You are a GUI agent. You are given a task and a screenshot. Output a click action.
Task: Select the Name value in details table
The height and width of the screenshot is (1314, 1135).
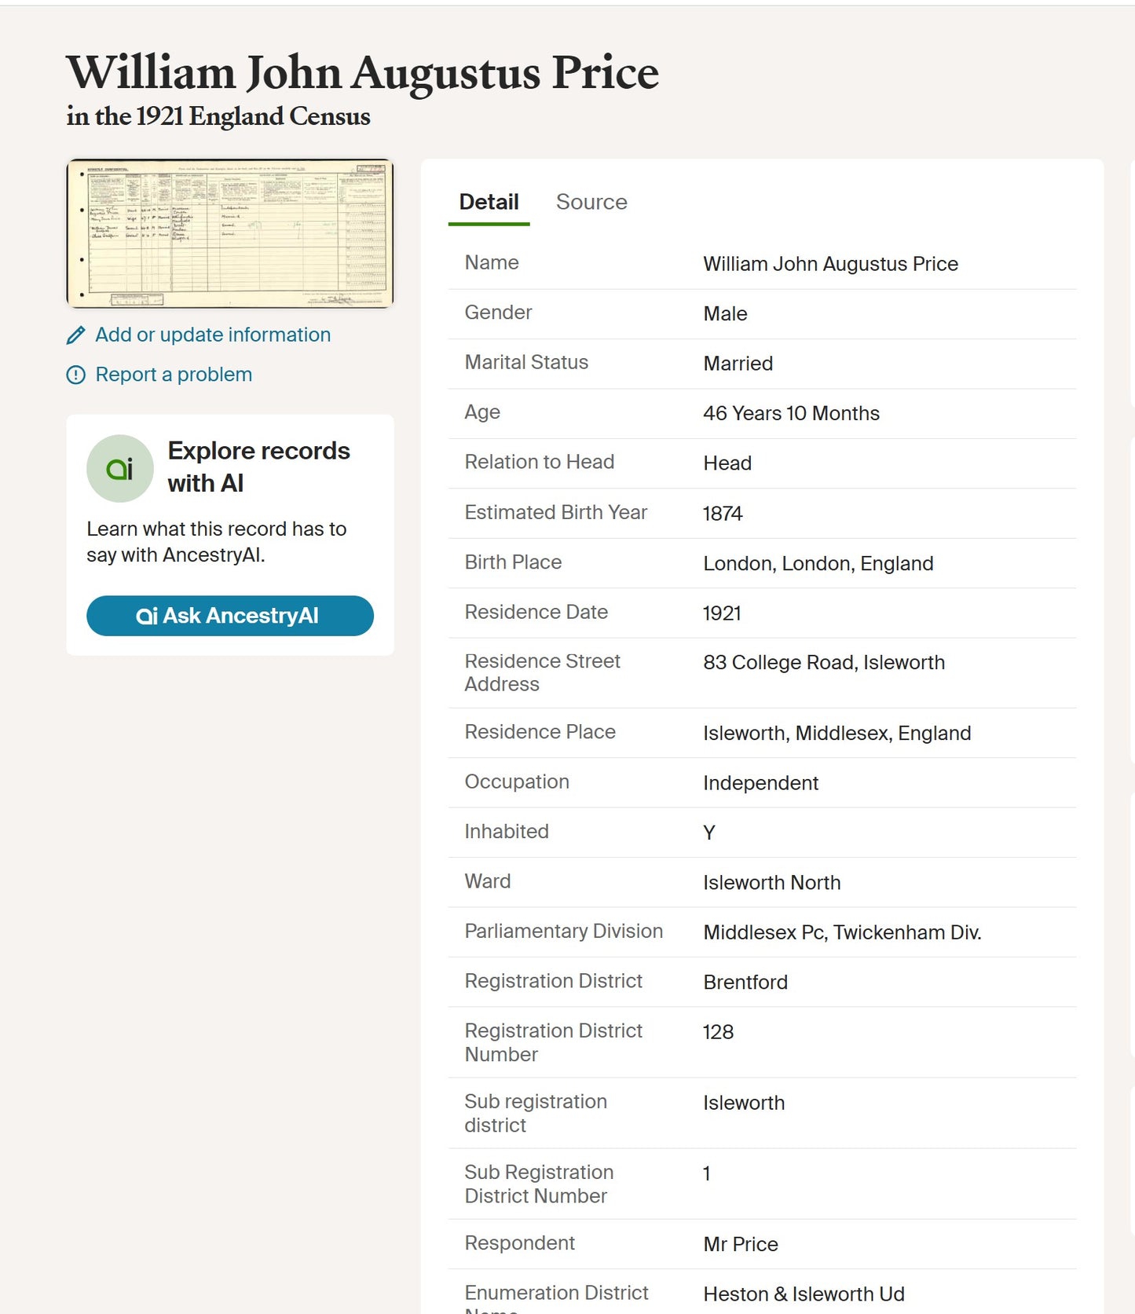tap(830, 264)
